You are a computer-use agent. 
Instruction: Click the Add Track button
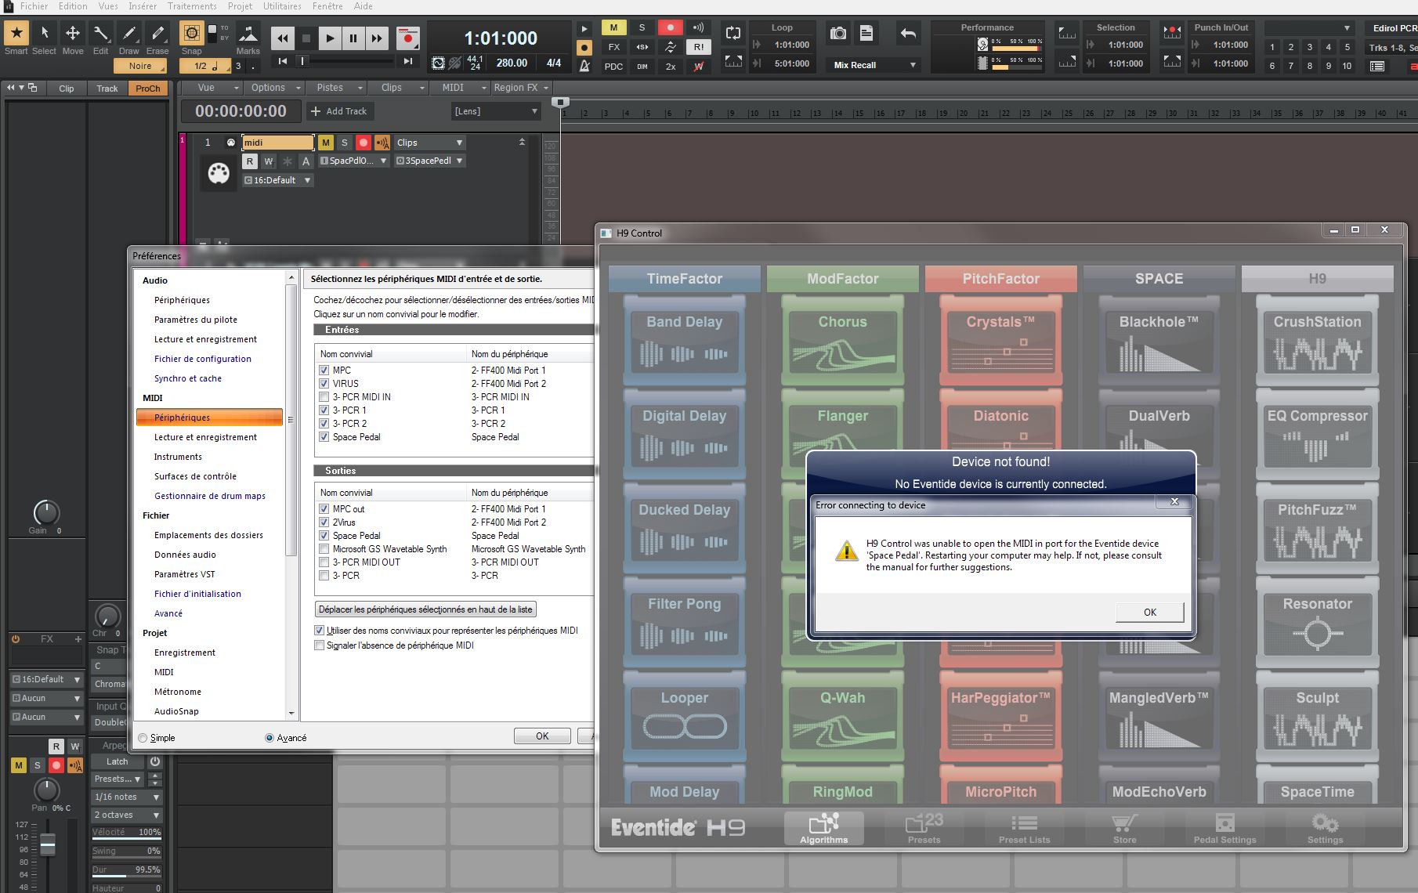click(338, 111)
